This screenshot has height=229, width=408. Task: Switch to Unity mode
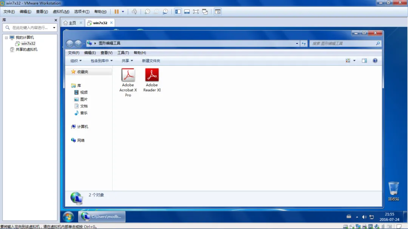tap(205, 11)
